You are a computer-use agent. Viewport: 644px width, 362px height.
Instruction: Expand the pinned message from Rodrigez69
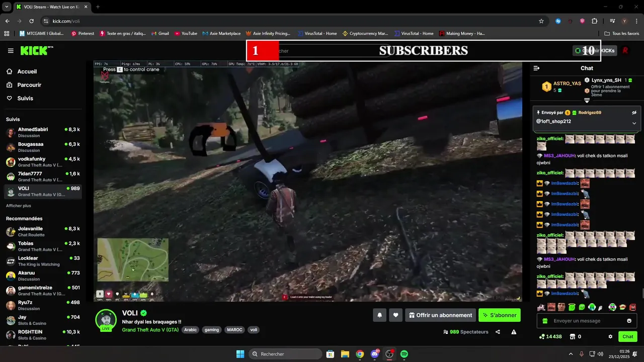[634, 123]
